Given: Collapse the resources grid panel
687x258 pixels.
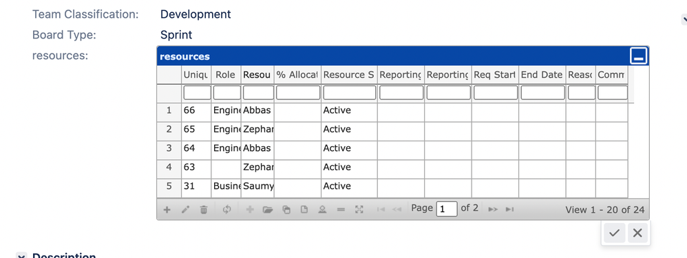Looking at the screenshot, I should [639, 56].
